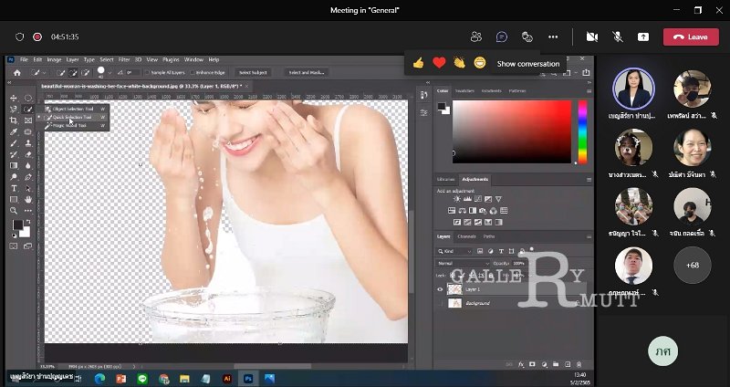
Task: Open Edit Toolbar ellipsis in toolbox
Action: coord(28,211)
